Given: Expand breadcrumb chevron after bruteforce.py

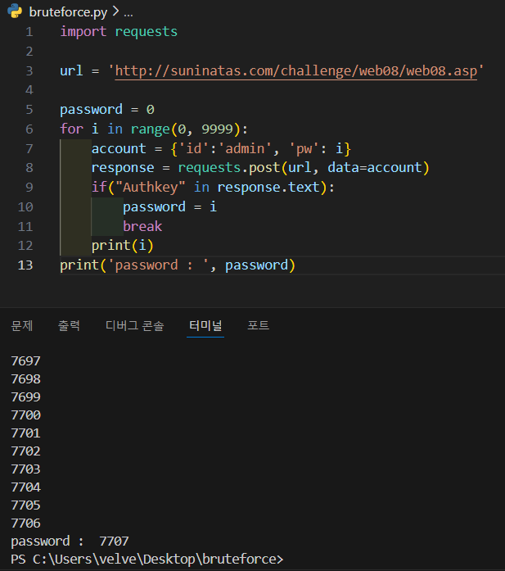Looking at the screenshot, I should [x=115, y=11].
